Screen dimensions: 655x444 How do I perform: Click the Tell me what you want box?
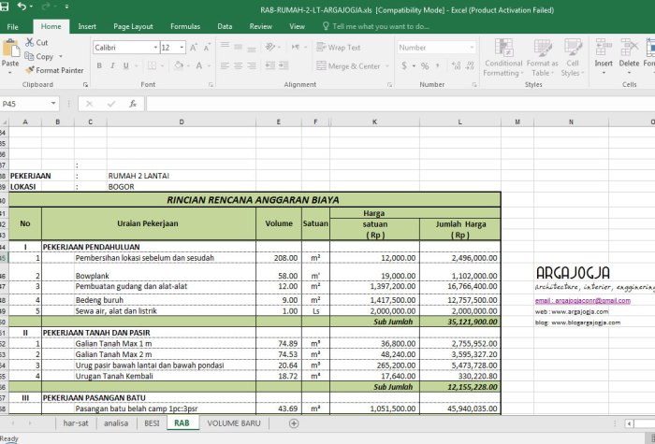point(376,26)
